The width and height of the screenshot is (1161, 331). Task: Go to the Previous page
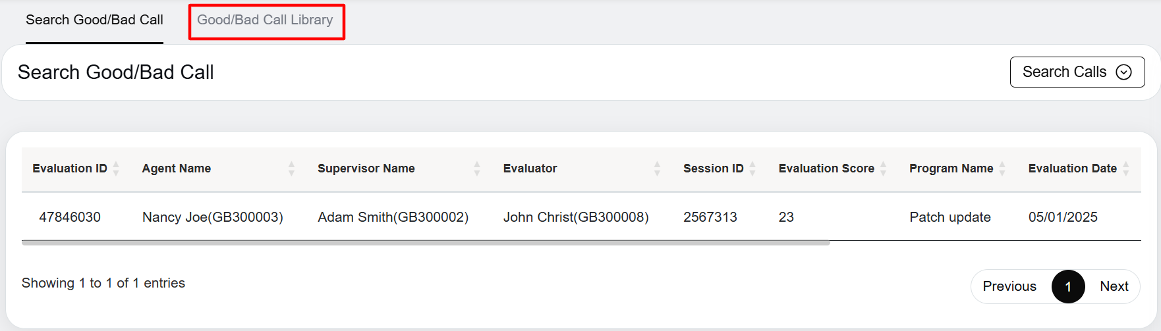coord(1009,286)
